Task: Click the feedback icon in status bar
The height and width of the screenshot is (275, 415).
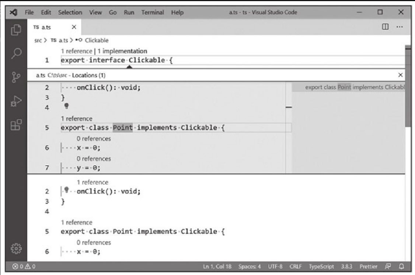Action: point(388,266)
